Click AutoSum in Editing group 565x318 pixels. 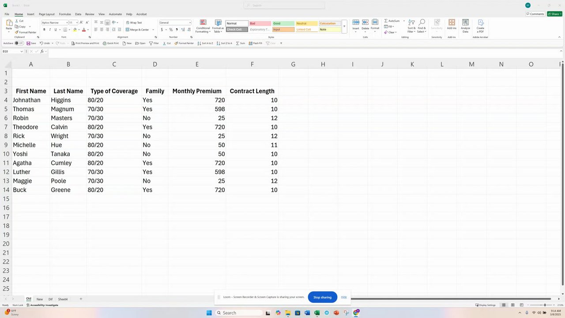coord(392,21)
